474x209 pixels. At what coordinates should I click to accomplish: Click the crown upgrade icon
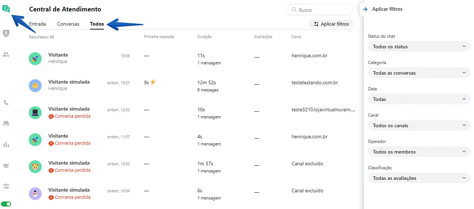click(6, 165)
